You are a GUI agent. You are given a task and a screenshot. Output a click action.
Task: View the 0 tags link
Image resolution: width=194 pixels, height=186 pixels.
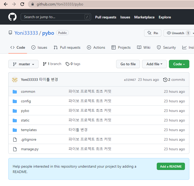pyautogui.click(x=73, y=64)
